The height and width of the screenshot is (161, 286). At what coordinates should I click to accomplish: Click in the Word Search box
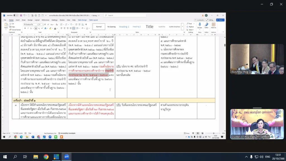click(x=126, y=15)
